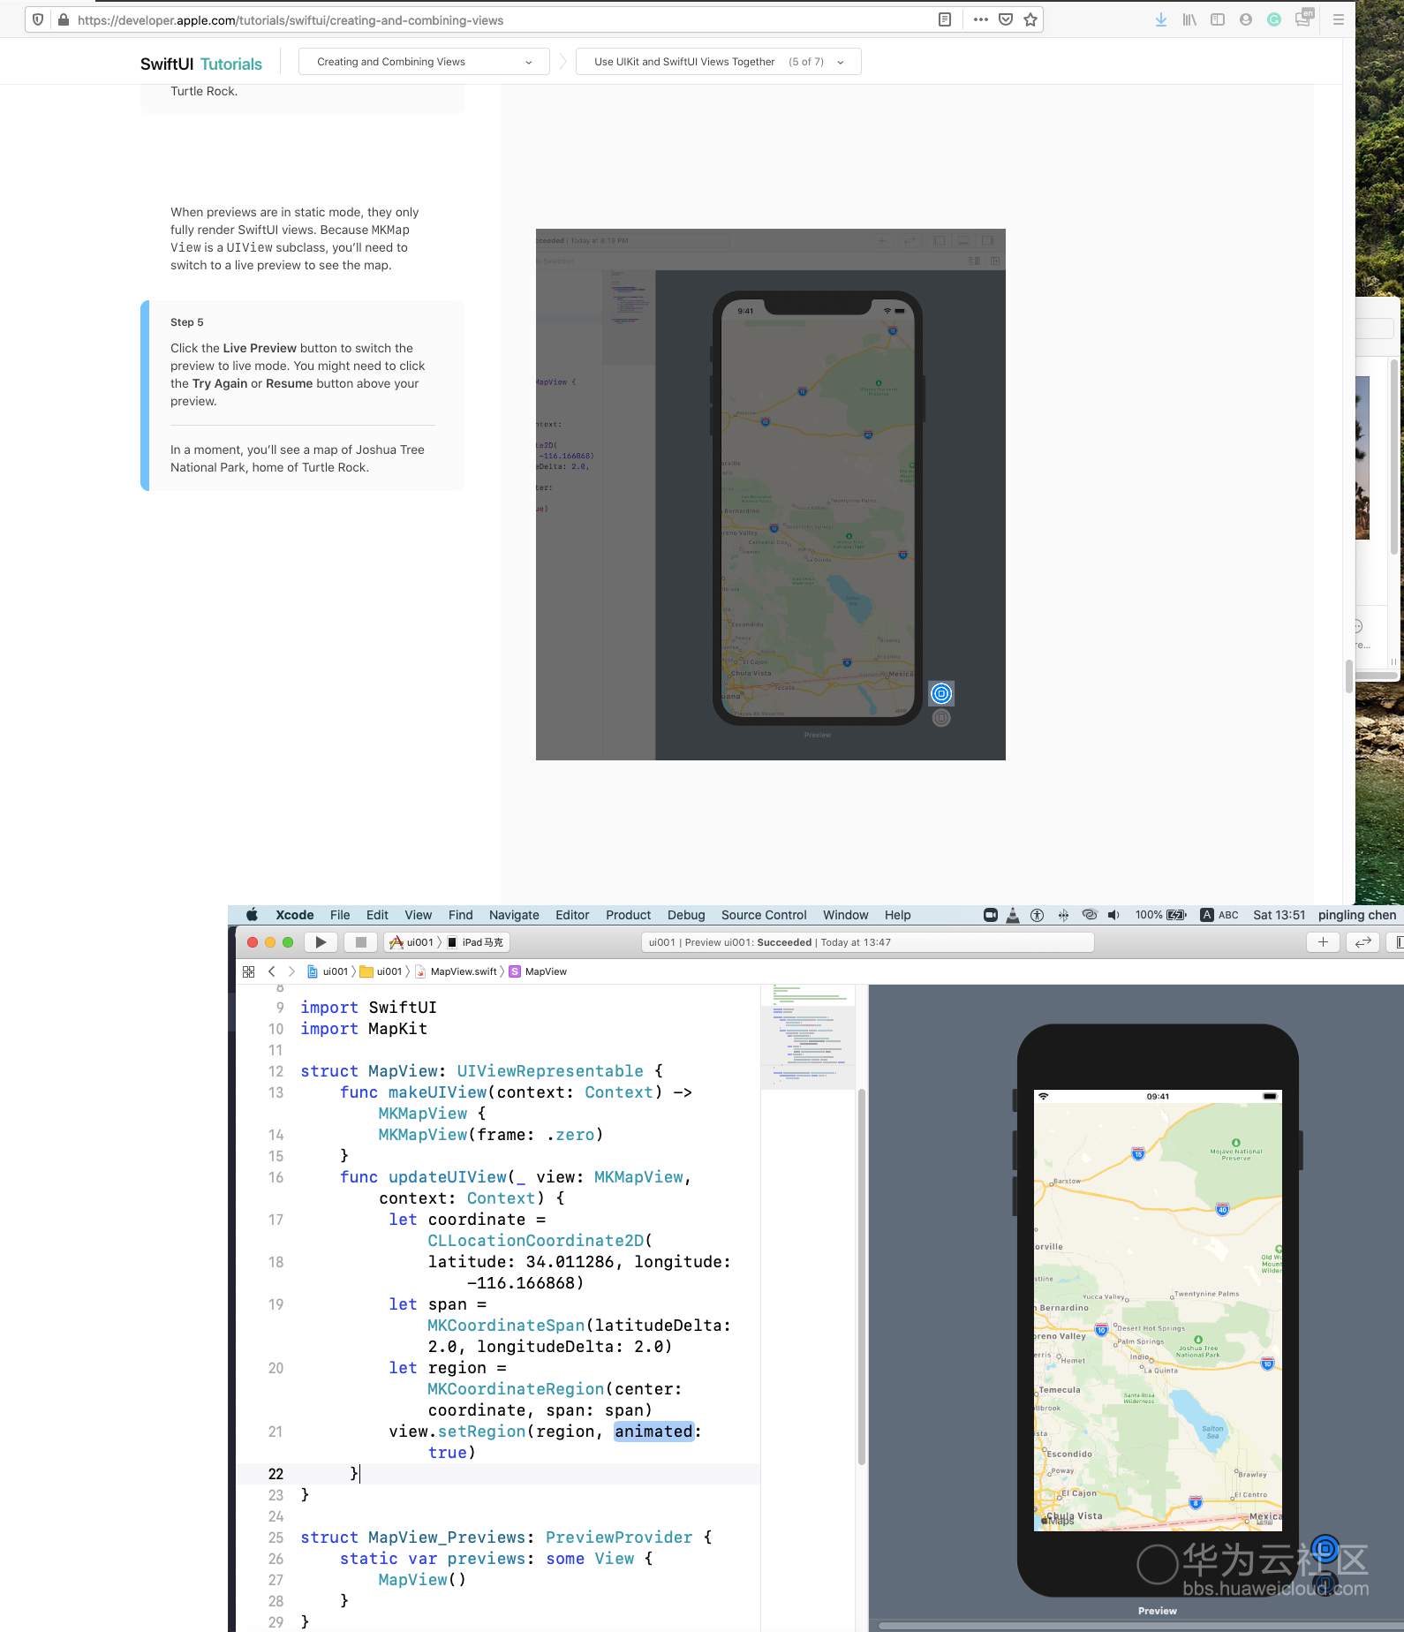Screen dimensions: 1404x1632
Task: Expand the Creating and Combining Views dropdown
Action: pos(424,62)
